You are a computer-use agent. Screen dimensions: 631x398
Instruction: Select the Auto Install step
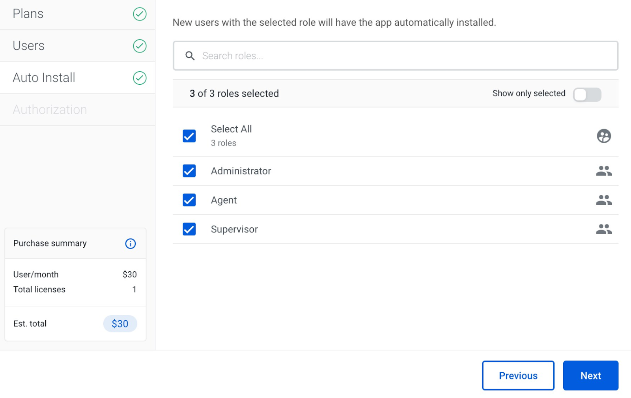[78, 78]
